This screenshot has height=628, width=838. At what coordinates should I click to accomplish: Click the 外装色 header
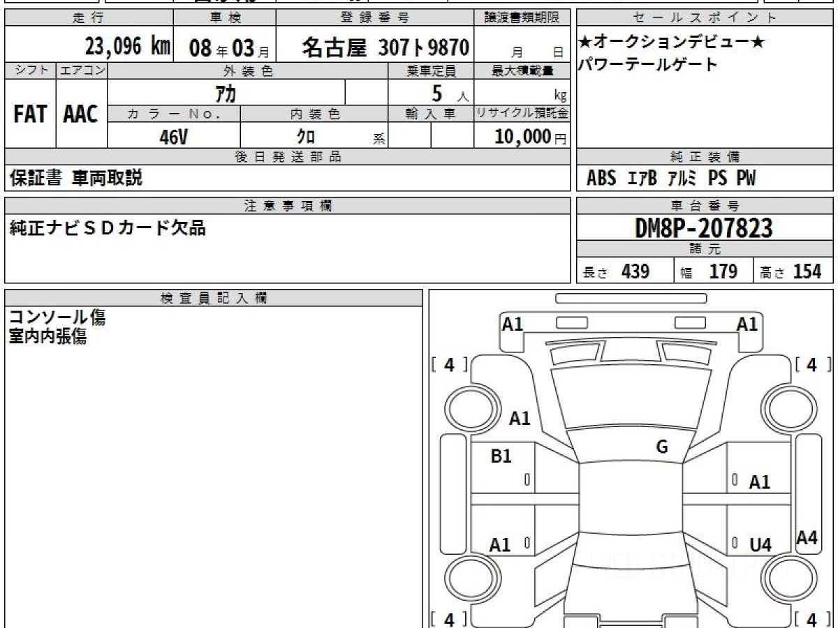pyautogui.click(x=248, y=70)
